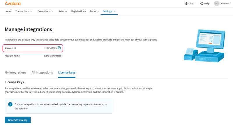The width and height of the screenshot is (233, 125).
Task: Go to the Home page
Action: pos(8,11)
